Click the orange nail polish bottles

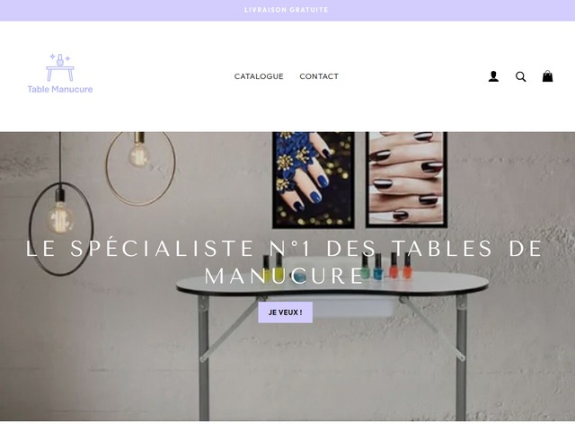tap(401, 266)
